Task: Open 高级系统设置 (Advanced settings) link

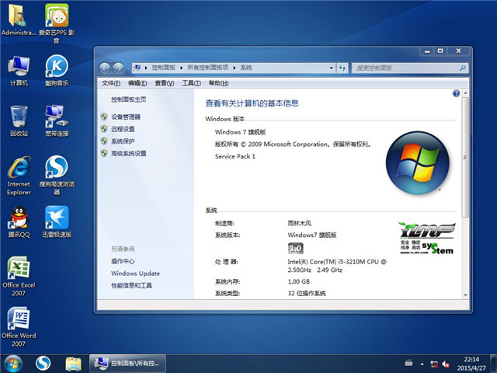Action: pos(128,154)
